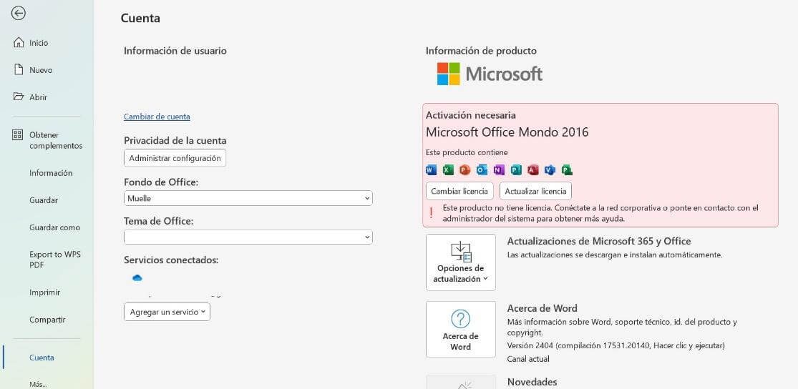The image size is (798, 389).
Task: Click the Activación necesaria heading
Action: [471, 115]
